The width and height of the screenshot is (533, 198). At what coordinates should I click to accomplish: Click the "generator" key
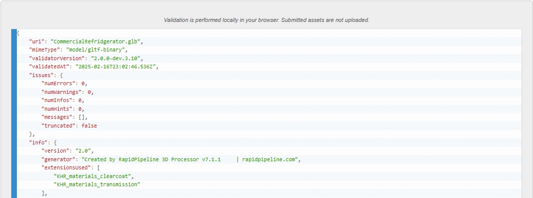(x=58, y=159)
